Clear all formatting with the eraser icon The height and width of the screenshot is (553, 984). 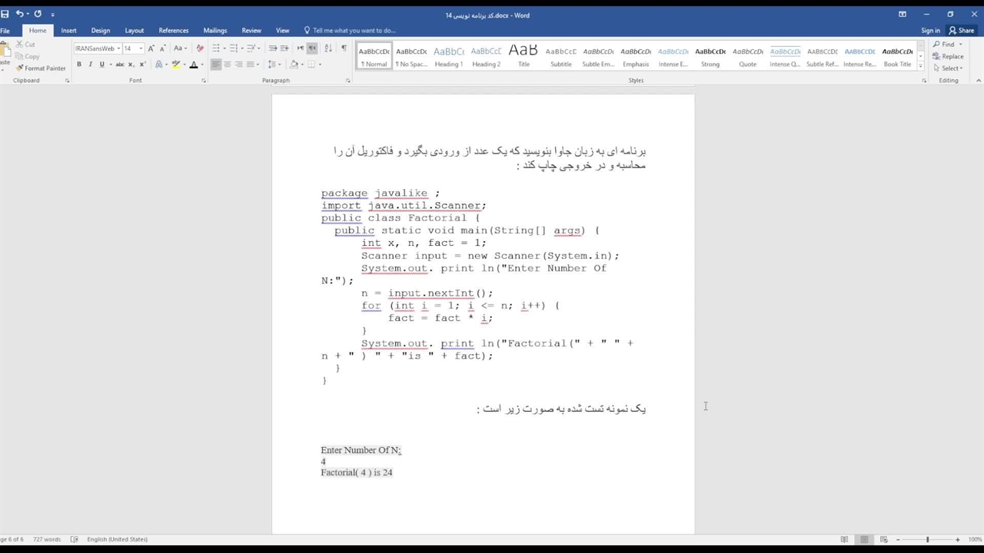point(200,48)
